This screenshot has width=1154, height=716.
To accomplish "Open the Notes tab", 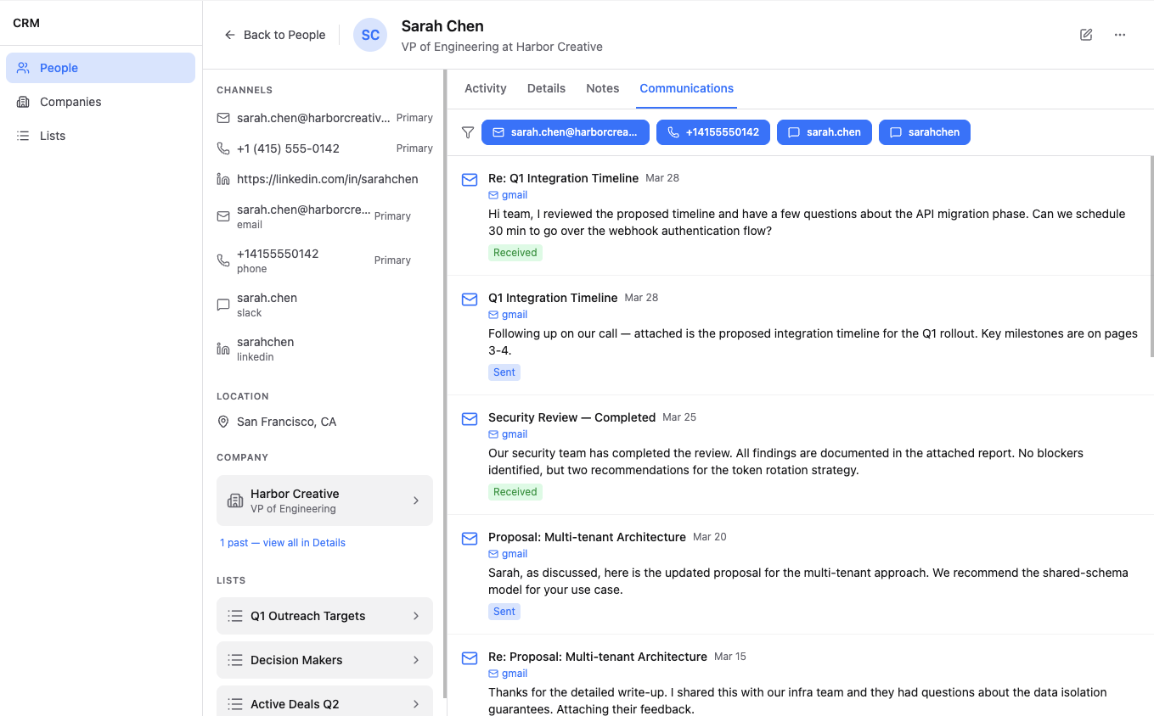I will (x=602, y=88).
